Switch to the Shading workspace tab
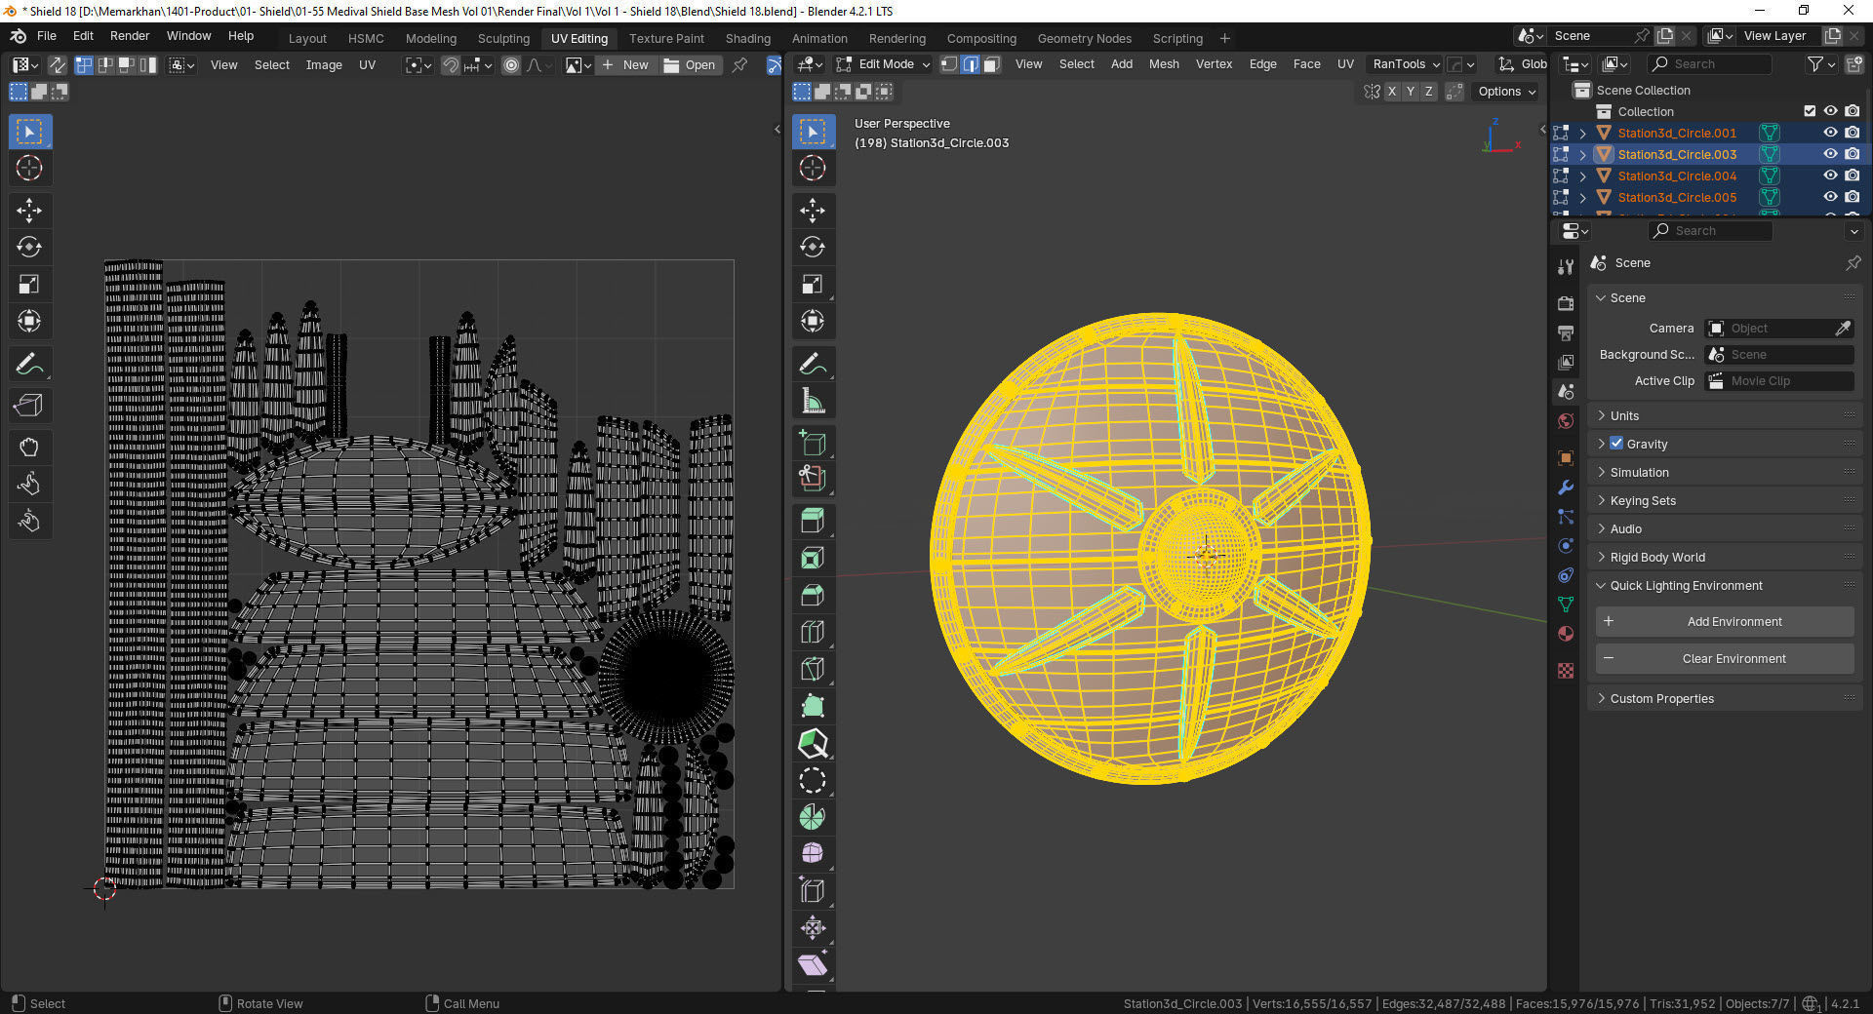The width and height of the screenshot is (1873, 1014). tap(747, 38)
